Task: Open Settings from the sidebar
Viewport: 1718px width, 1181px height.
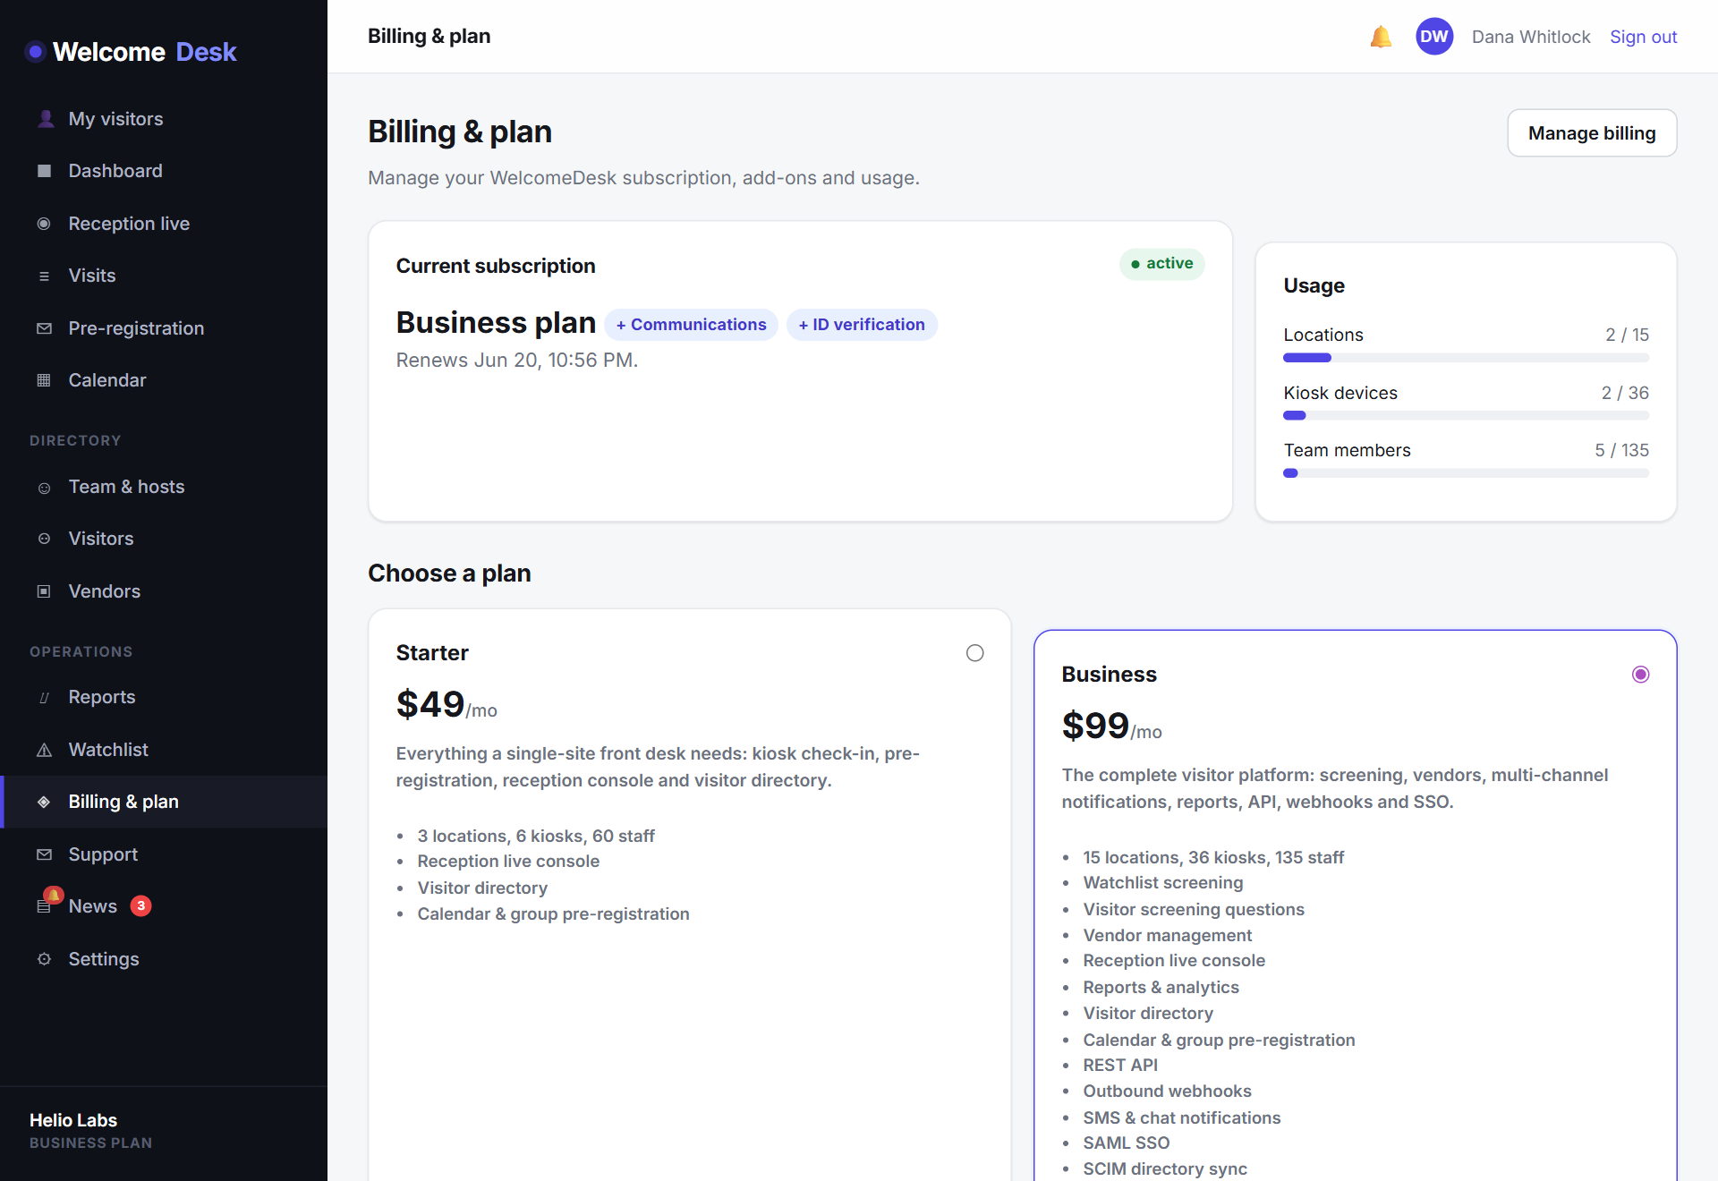Action: click(x=164, y=959)
